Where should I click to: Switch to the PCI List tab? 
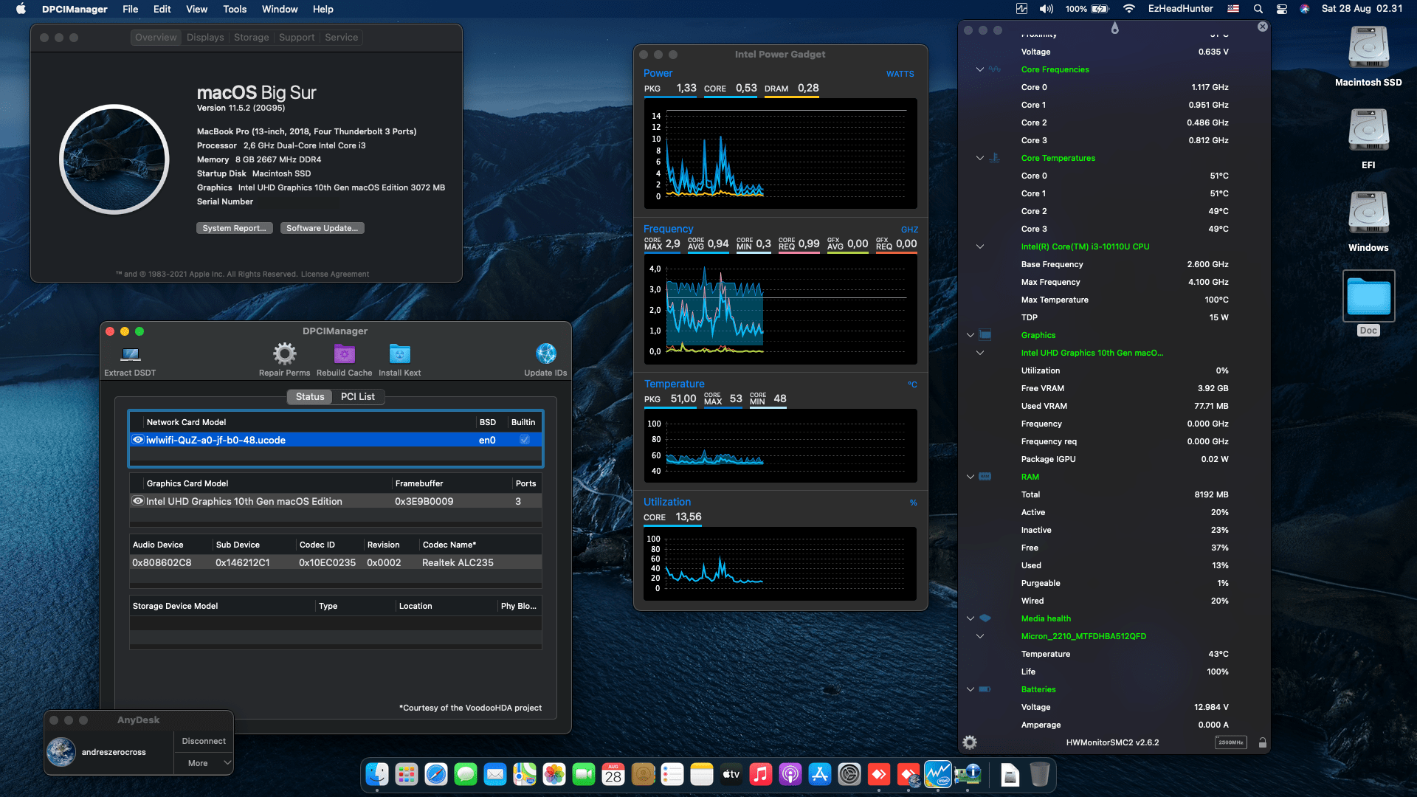pos(358,397)
